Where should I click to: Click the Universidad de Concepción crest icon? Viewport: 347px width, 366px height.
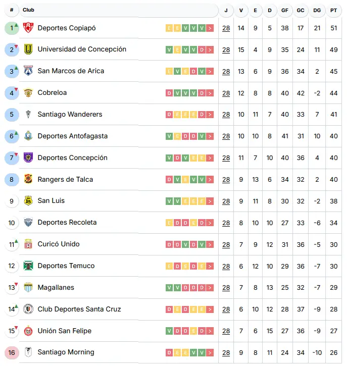28,49
